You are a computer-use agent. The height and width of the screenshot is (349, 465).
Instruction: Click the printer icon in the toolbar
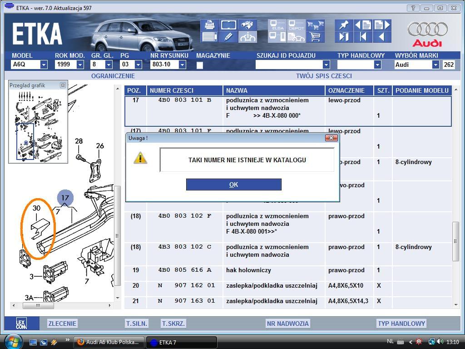(210, 25)
